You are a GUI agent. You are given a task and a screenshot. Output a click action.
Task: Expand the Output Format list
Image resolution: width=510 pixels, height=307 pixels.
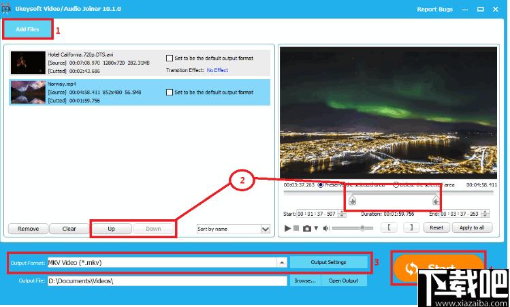(x=282, y=263)
